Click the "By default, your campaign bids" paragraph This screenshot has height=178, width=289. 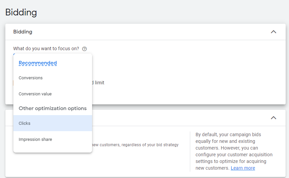click(228, 135)
